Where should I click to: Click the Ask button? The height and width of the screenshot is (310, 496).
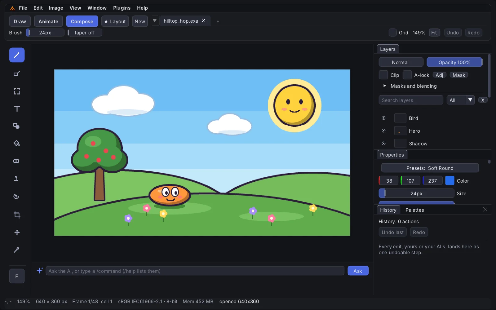pyautogui.click(x=358, y=271)
